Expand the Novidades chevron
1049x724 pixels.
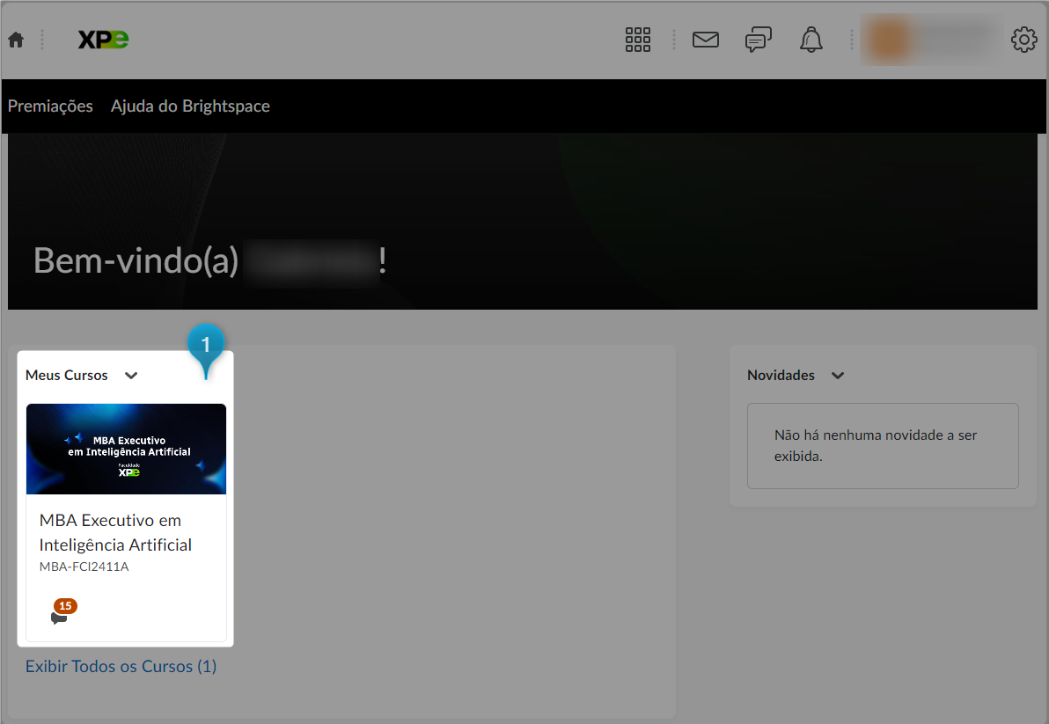[x=838, y=376]
